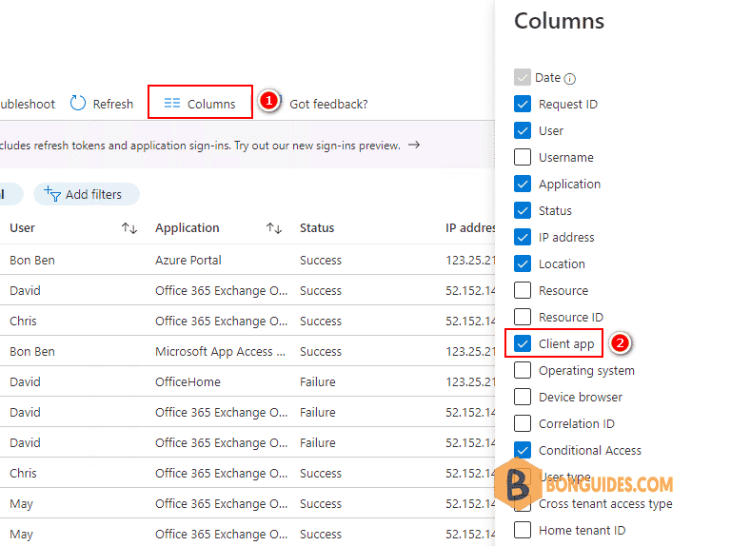
Task: Enable the Resource column checkbox
Action: [x=523, y=290]
